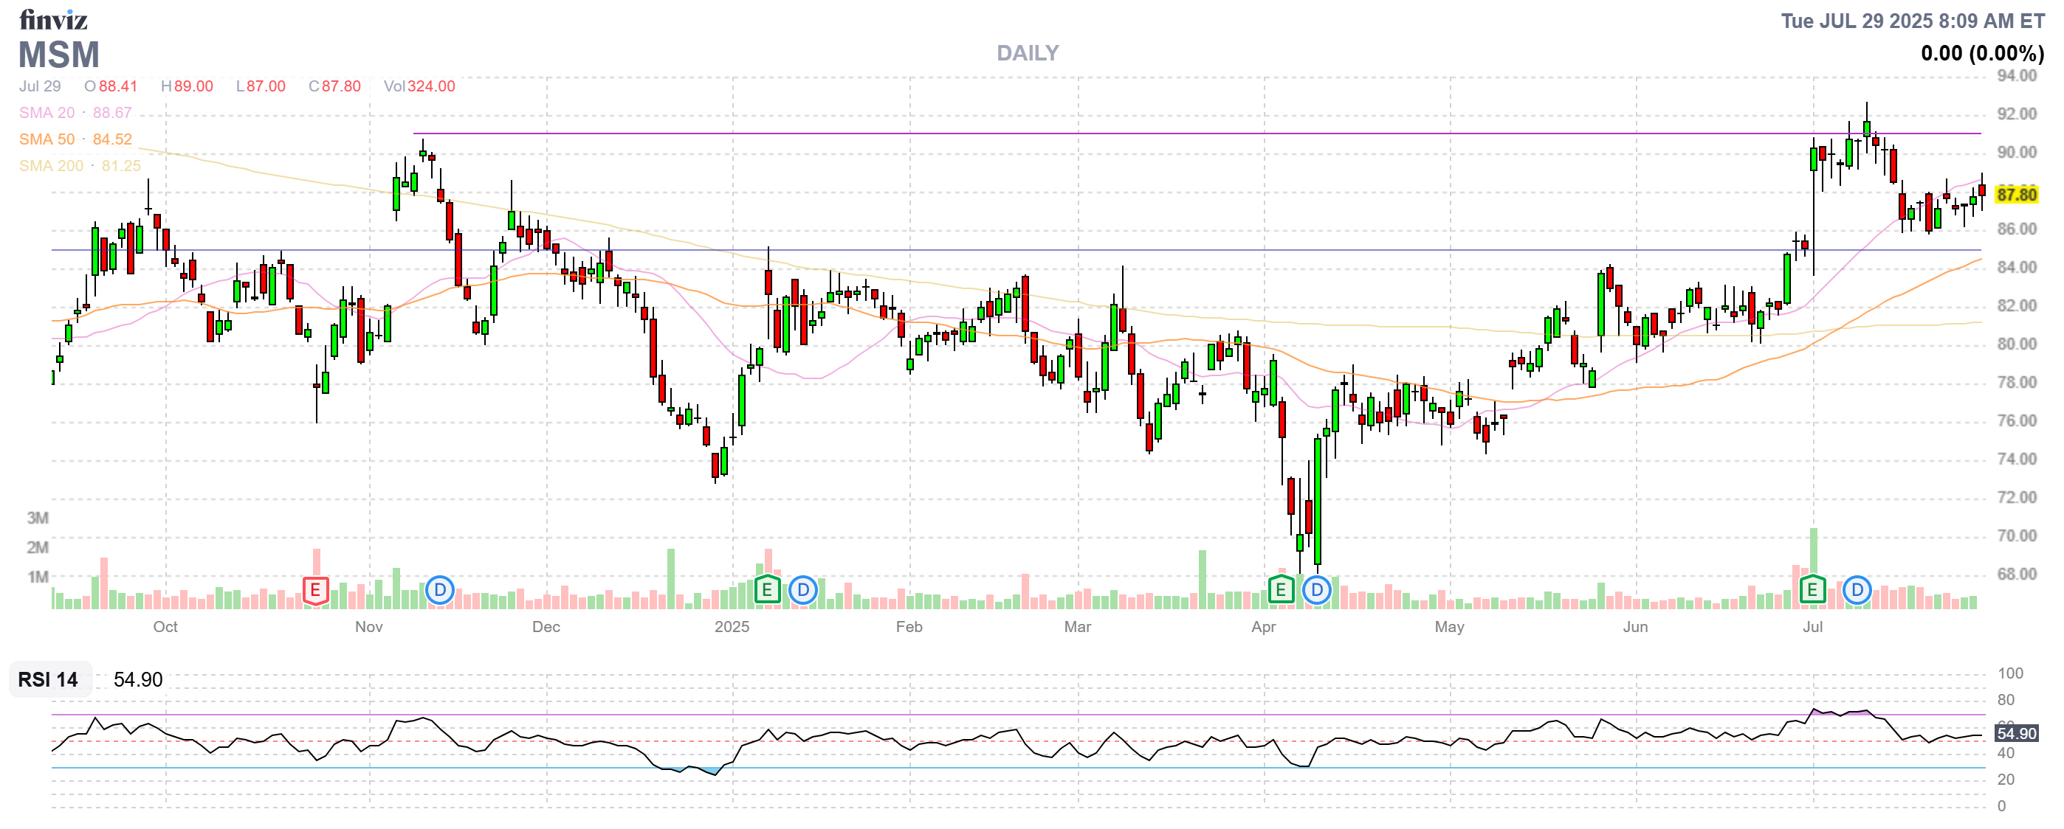Click the MSM ticker symbol

click(x=58, y=55)
